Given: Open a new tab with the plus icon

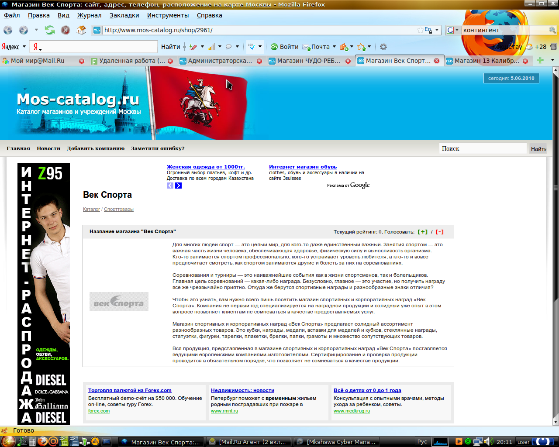Looking at the screenshot, I should pyautogui.click(x=540, y=60).
